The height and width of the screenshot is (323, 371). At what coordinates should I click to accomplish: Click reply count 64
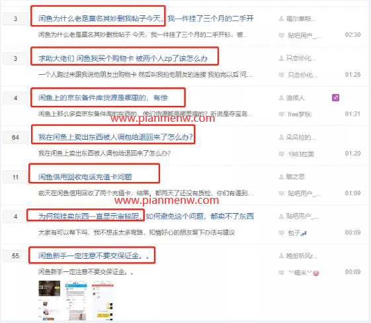click(x=15, y=138)
